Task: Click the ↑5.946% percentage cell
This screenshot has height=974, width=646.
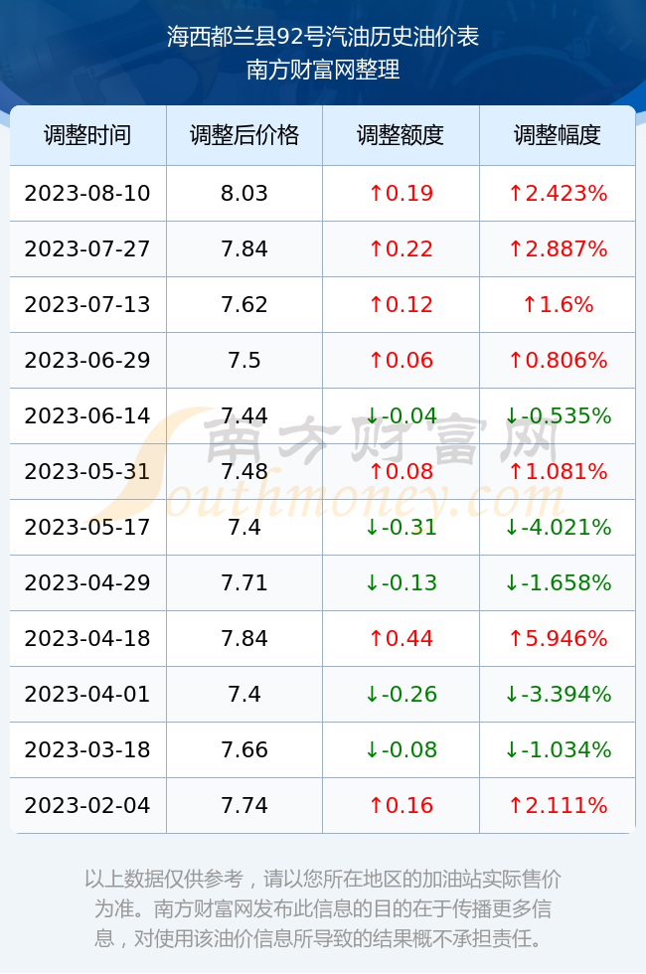Action: tap(558, 638)
